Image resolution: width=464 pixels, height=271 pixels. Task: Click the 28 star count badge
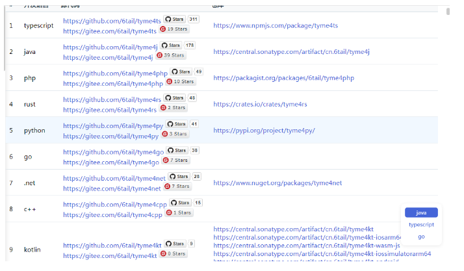point(197,176)
